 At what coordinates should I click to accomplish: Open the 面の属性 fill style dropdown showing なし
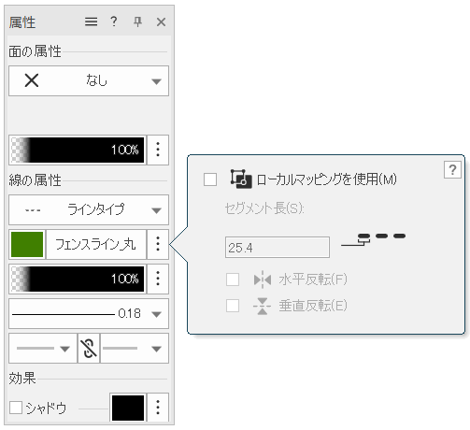tap(89, 80)
